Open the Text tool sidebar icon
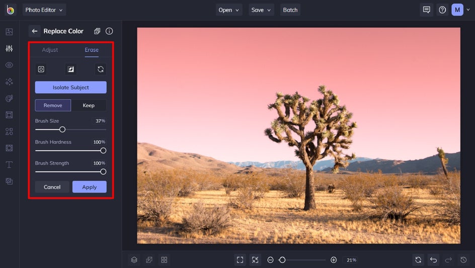 click(9, 165)
